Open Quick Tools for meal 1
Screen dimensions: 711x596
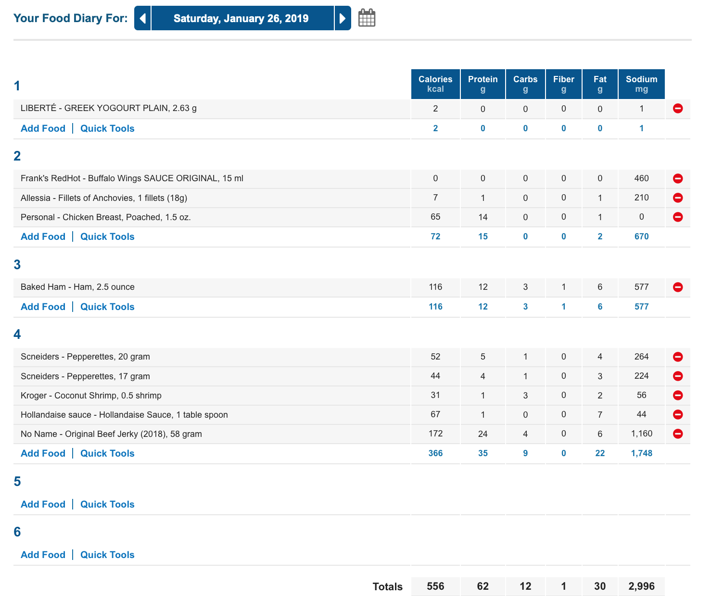tap(107, 128)
